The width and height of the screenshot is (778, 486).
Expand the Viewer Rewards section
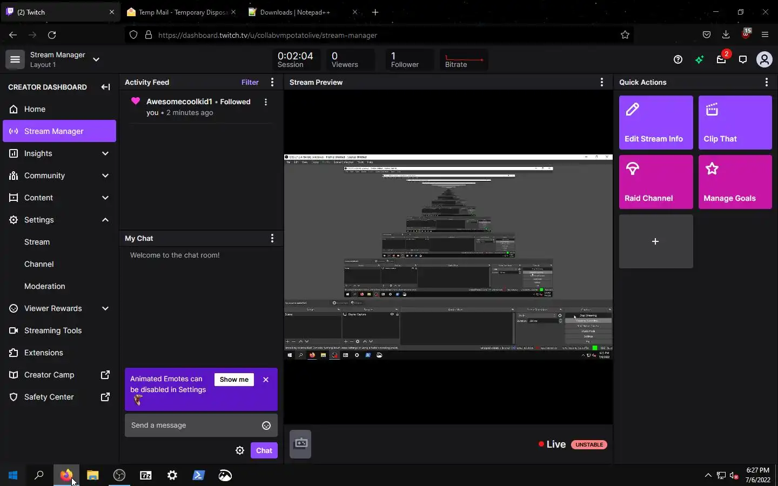click(x=105, y=308)
